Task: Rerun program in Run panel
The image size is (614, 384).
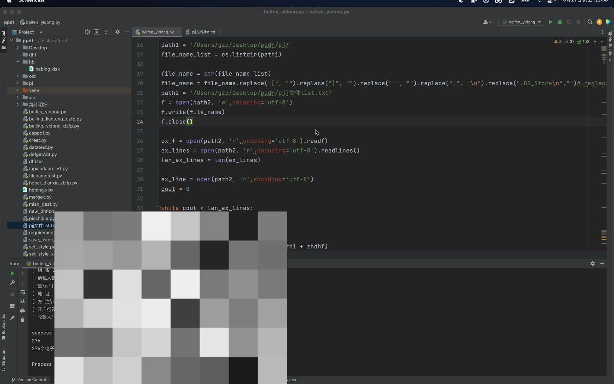Action: click(12, 273)
